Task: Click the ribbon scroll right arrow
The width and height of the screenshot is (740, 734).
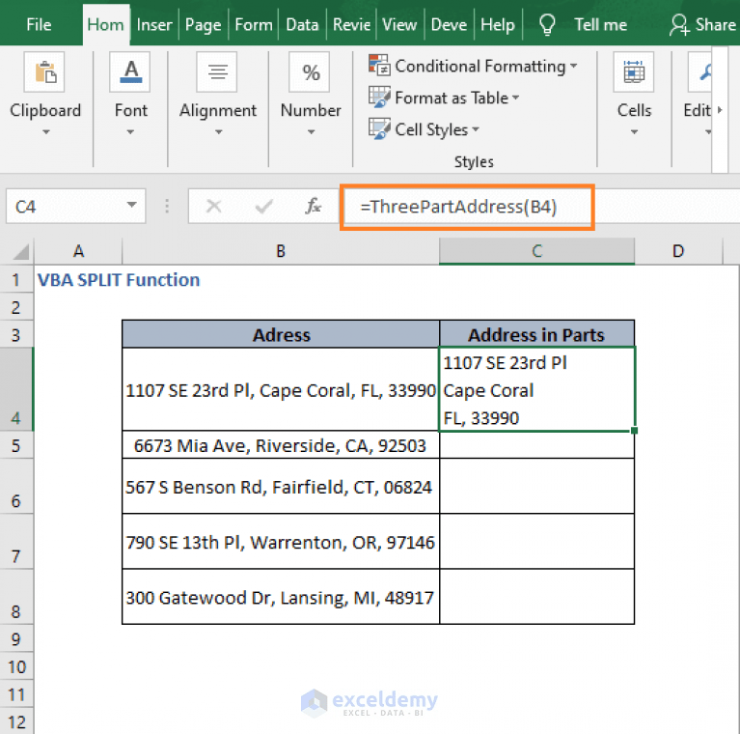Action: point(720,110)
